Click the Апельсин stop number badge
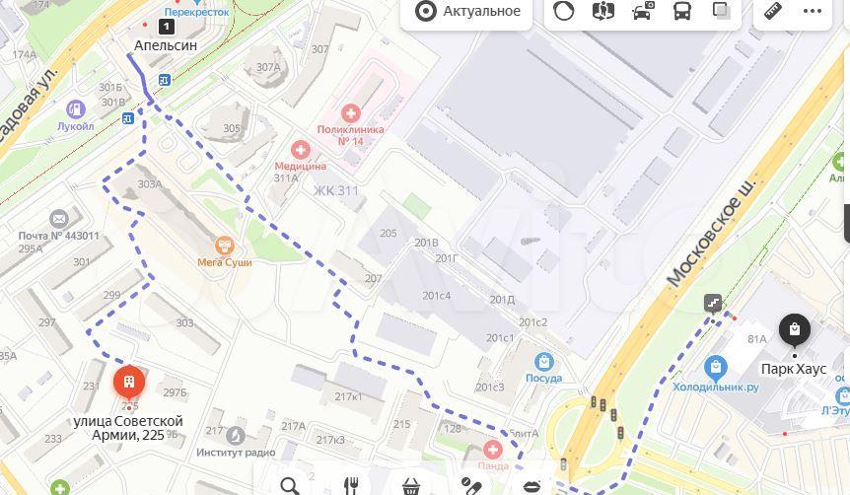Screen dimensions: 850x495 point(167,26)
